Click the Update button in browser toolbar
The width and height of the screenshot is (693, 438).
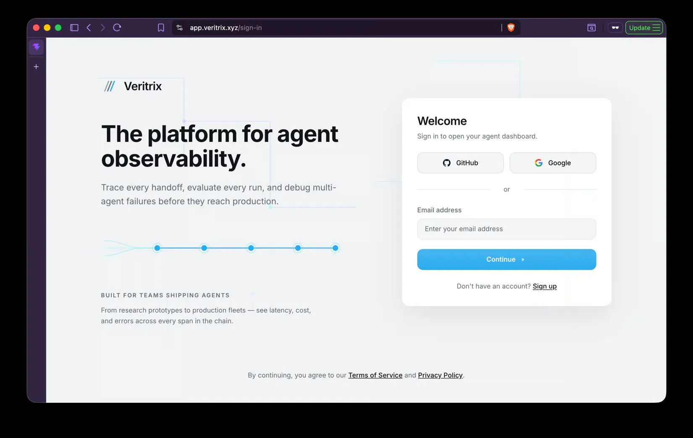point(644,28)
